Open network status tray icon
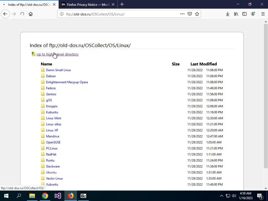The height and width of the screenshot is (201, 268). (228, 196)
